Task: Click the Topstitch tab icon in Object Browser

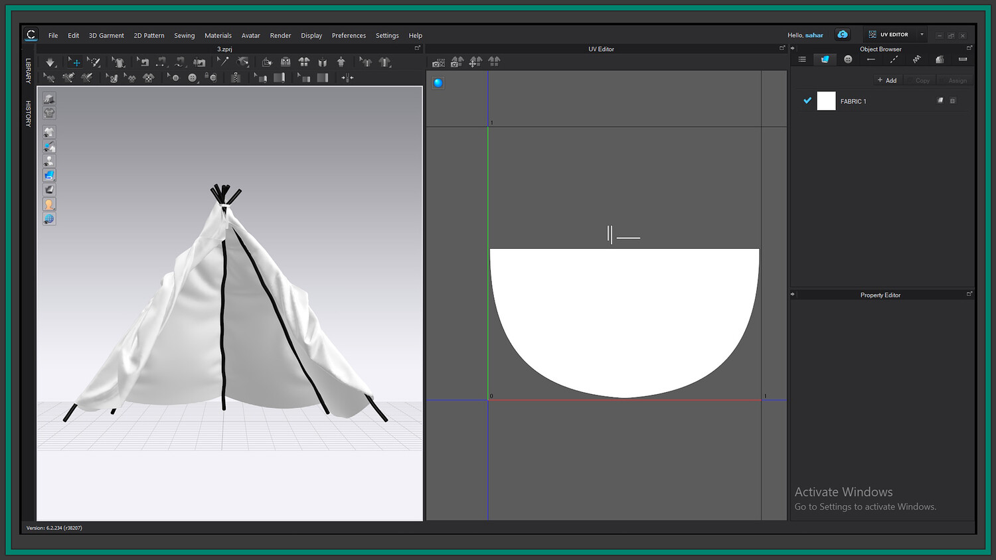Action: click(x=894, y=60)
